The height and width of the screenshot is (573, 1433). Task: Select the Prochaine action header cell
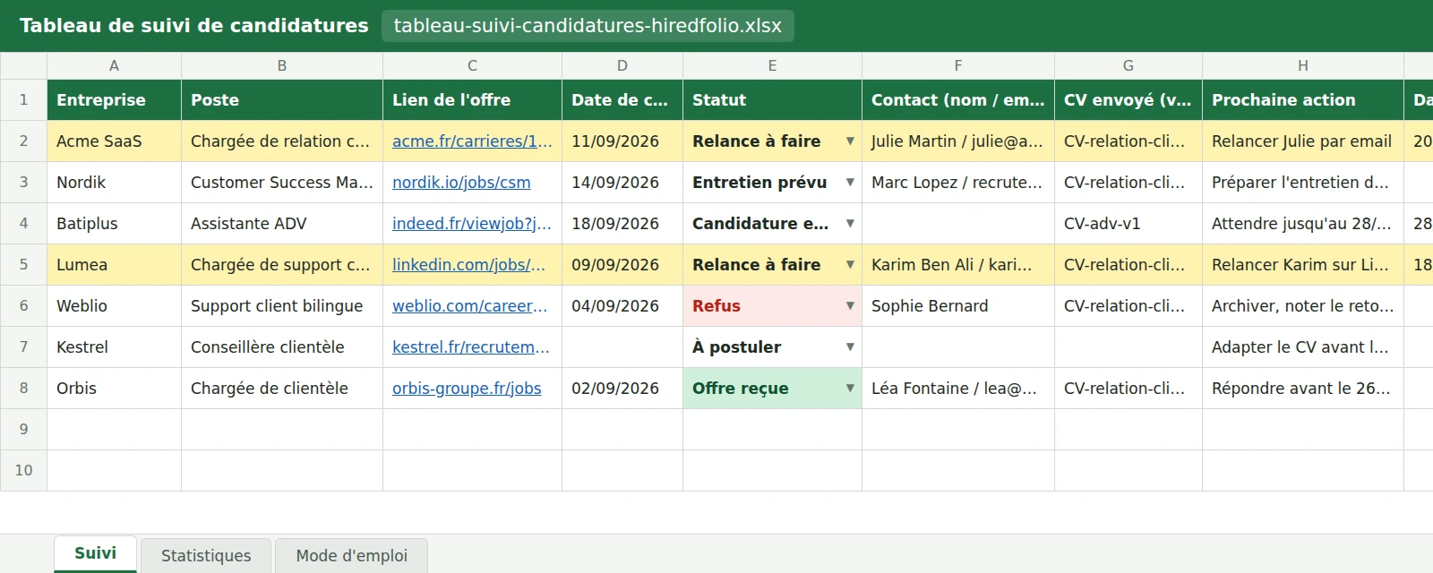click(1303, 100)
